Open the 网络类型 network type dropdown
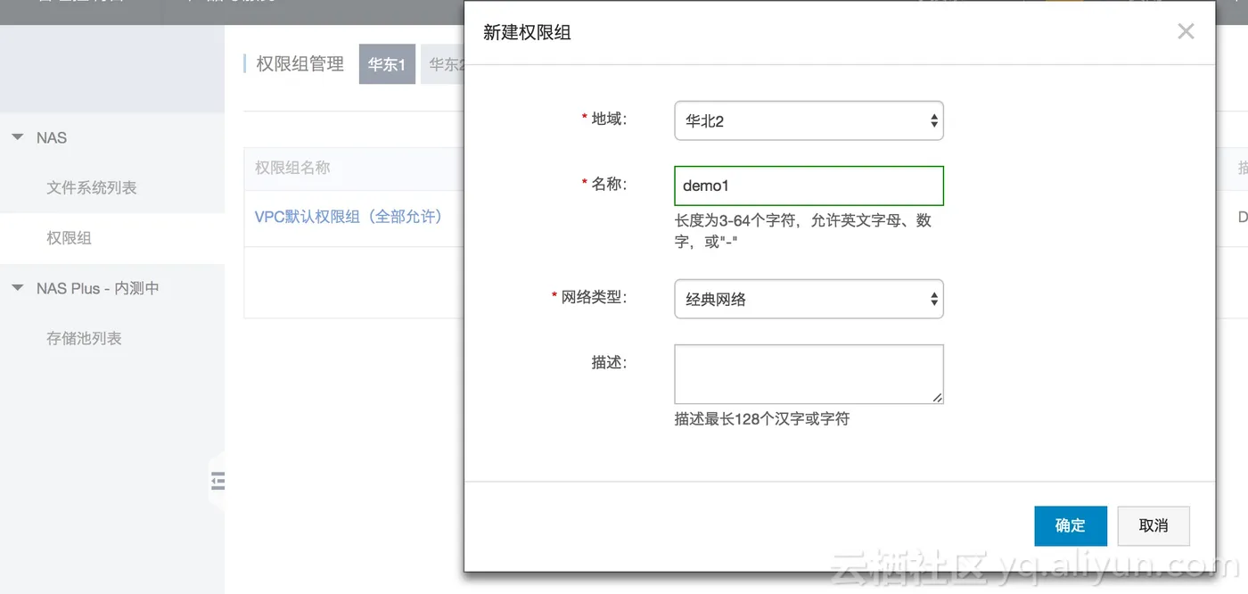The width and height of the screenshot is (1248, 594). coord(809,299)
